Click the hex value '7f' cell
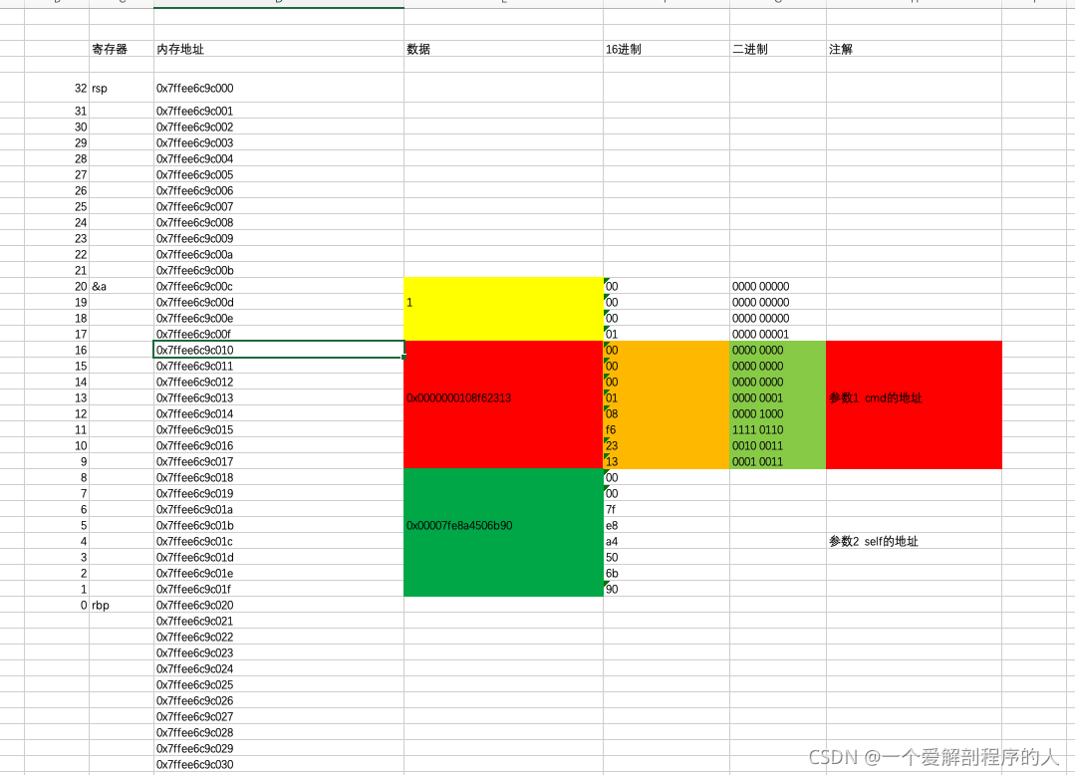 667,509
